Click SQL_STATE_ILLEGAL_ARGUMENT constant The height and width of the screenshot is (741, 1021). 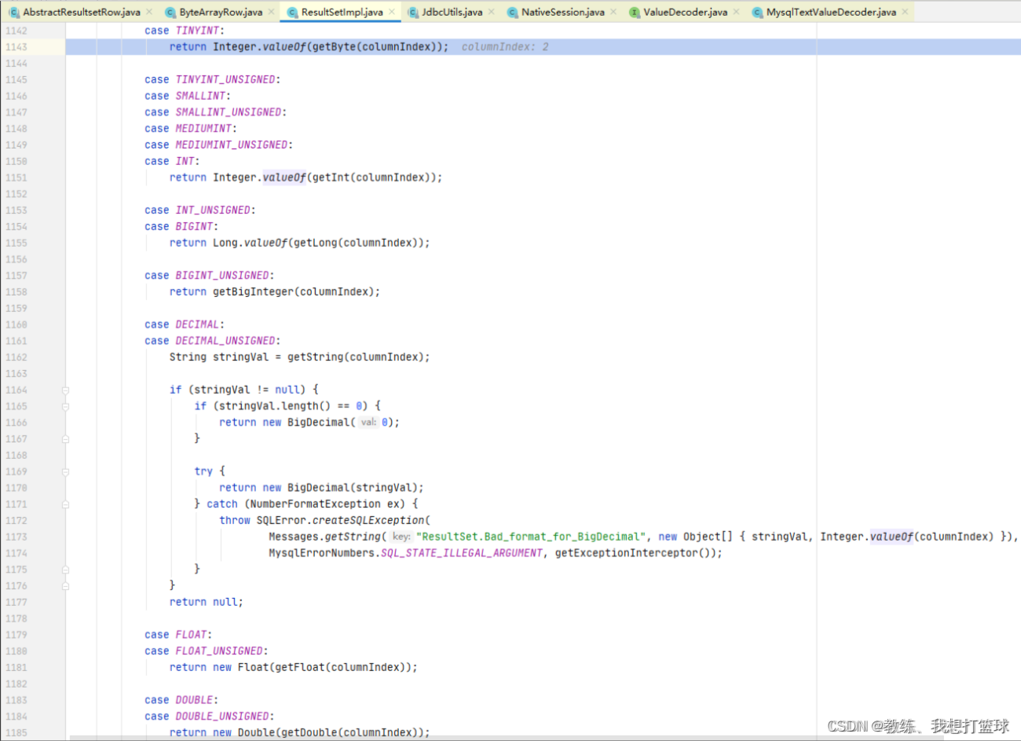[462, 553]
